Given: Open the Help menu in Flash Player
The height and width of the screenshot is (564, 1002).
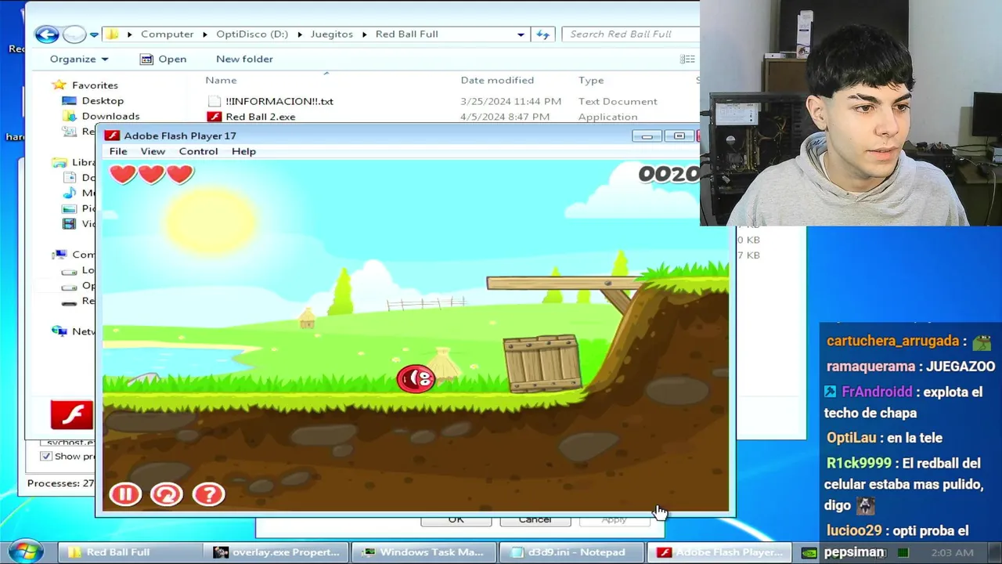Looking at the screenshot, I should 243,151.
